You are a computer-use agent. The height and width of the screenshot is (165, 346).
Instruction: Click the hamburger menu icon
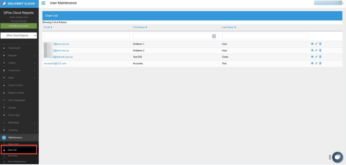43,3
